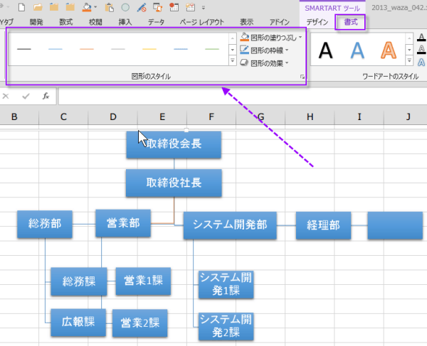Go to the アドイン ribbon tab
Image resolution: width=427 pixels, height=346 pixels.
pyautogui.click(x=280, y=22)
